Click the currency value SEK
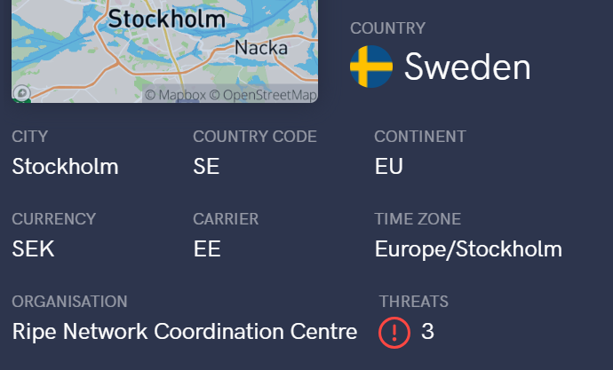613x370 pixels. (34, 249)
